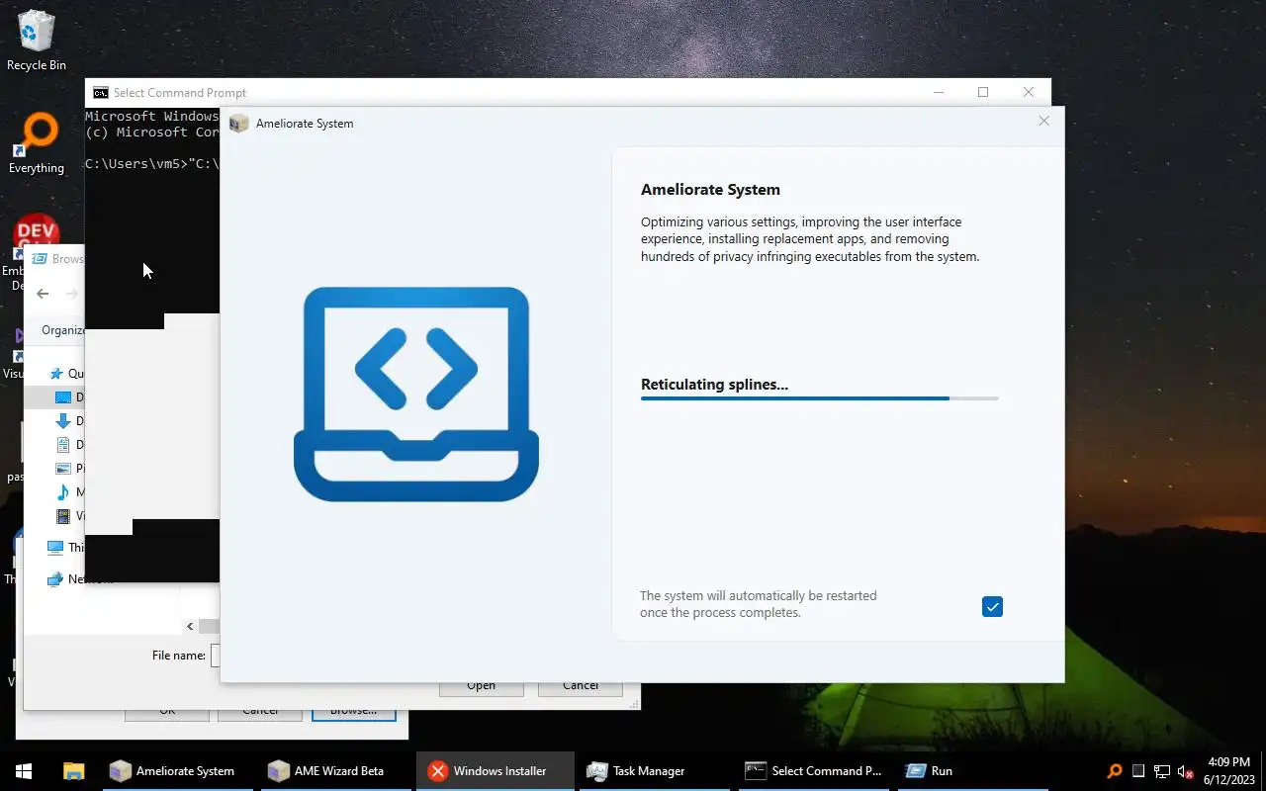Click the muted volume tray icon
Screen dimensions: 1266x791
tap(1186, 771)
